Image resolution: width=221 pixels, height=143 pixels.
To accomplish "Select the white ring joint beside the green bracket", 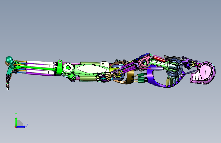I will click(x=68, y=68).
